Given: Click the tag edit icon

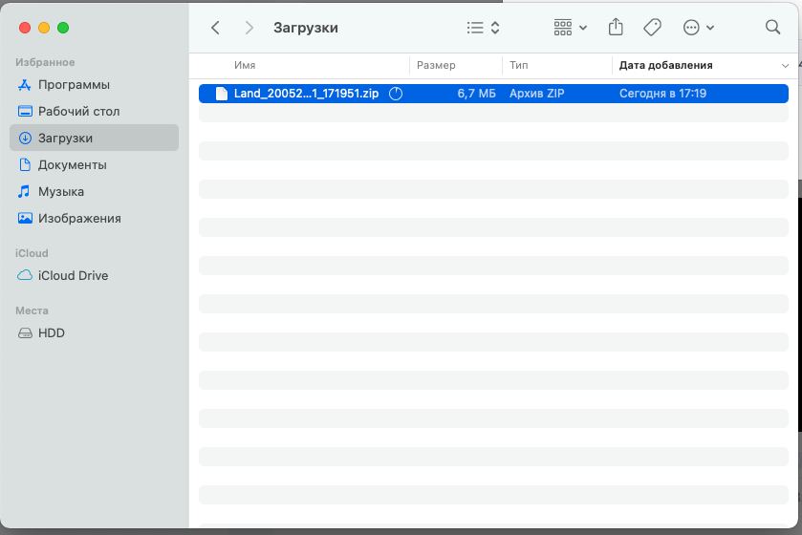Looking at the screenshot, I should pos(653,28).
